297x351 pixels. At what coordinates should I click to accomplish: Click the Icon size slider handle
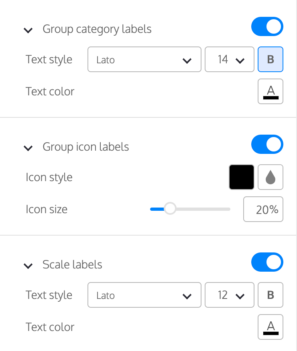click(170, 209)
